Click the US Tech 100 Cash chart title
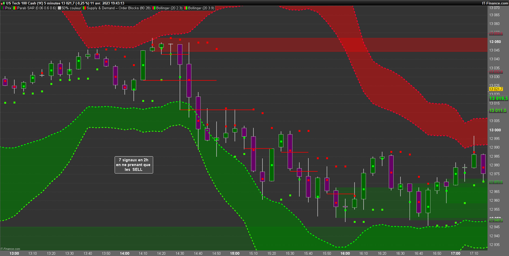The width and height of the screenshot is (509, 256). point(65,3)
